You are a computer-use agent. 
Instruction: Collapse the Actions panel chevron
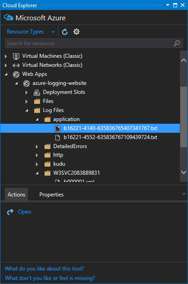(x=184, y=194)
